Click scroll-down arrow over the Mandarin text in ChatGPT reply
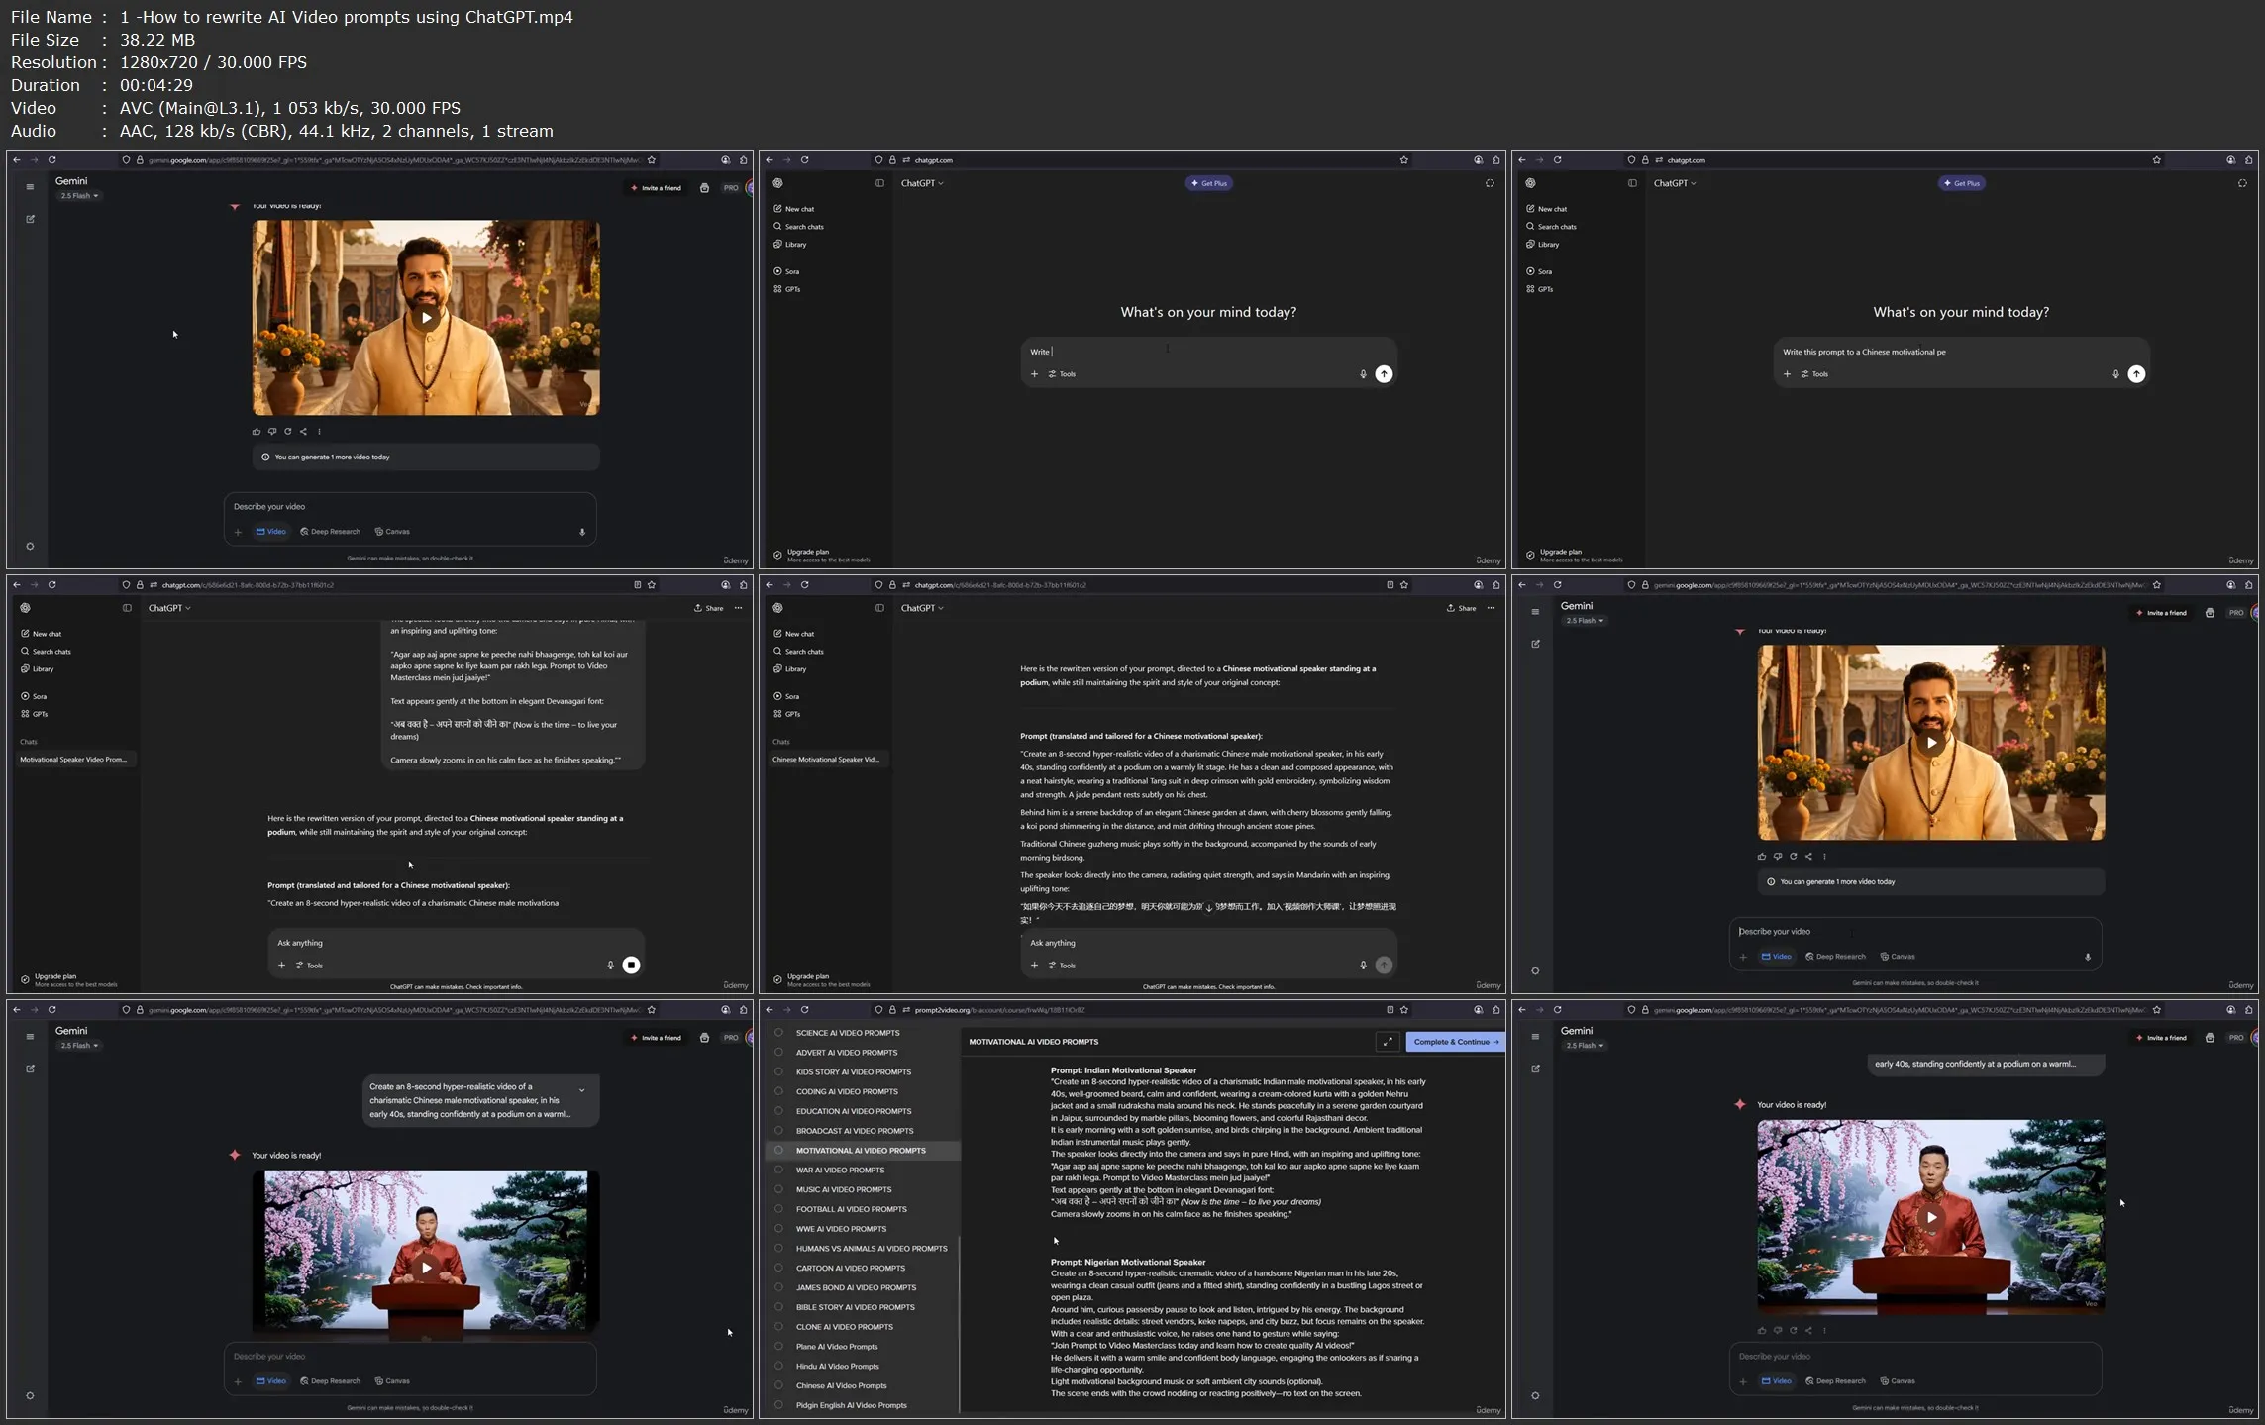Image resolution: width=2265 pixels, height=1425 pixels. point(1208,906)
